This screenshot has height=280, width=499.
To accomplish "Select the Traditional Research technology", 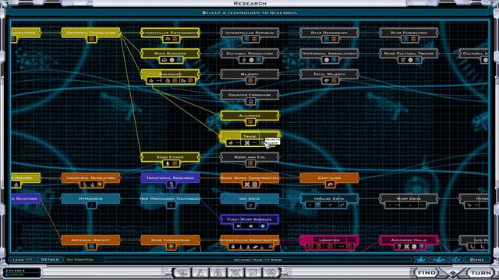I will click(x=170, y=178).
